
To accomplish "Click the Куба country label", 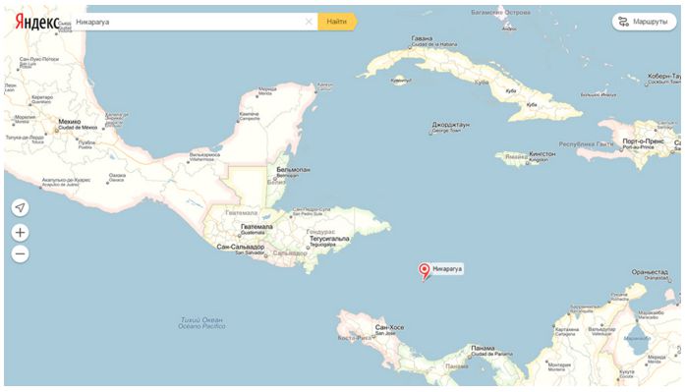I will point(481,83).
